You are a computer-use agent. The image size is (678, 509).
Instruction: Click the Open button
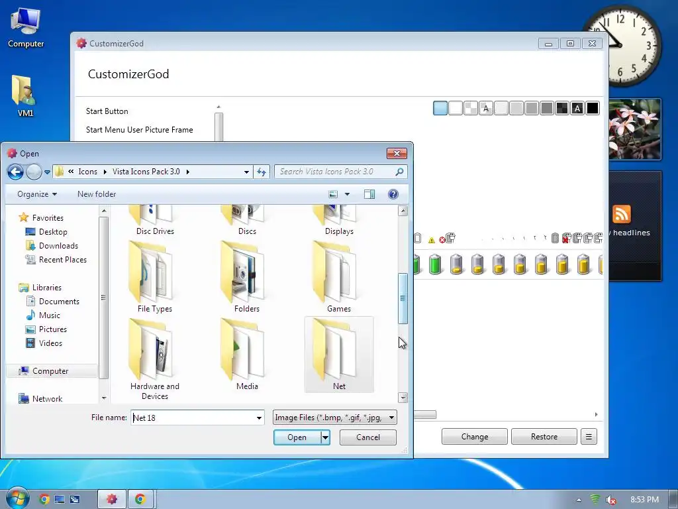tap(297, 437)
